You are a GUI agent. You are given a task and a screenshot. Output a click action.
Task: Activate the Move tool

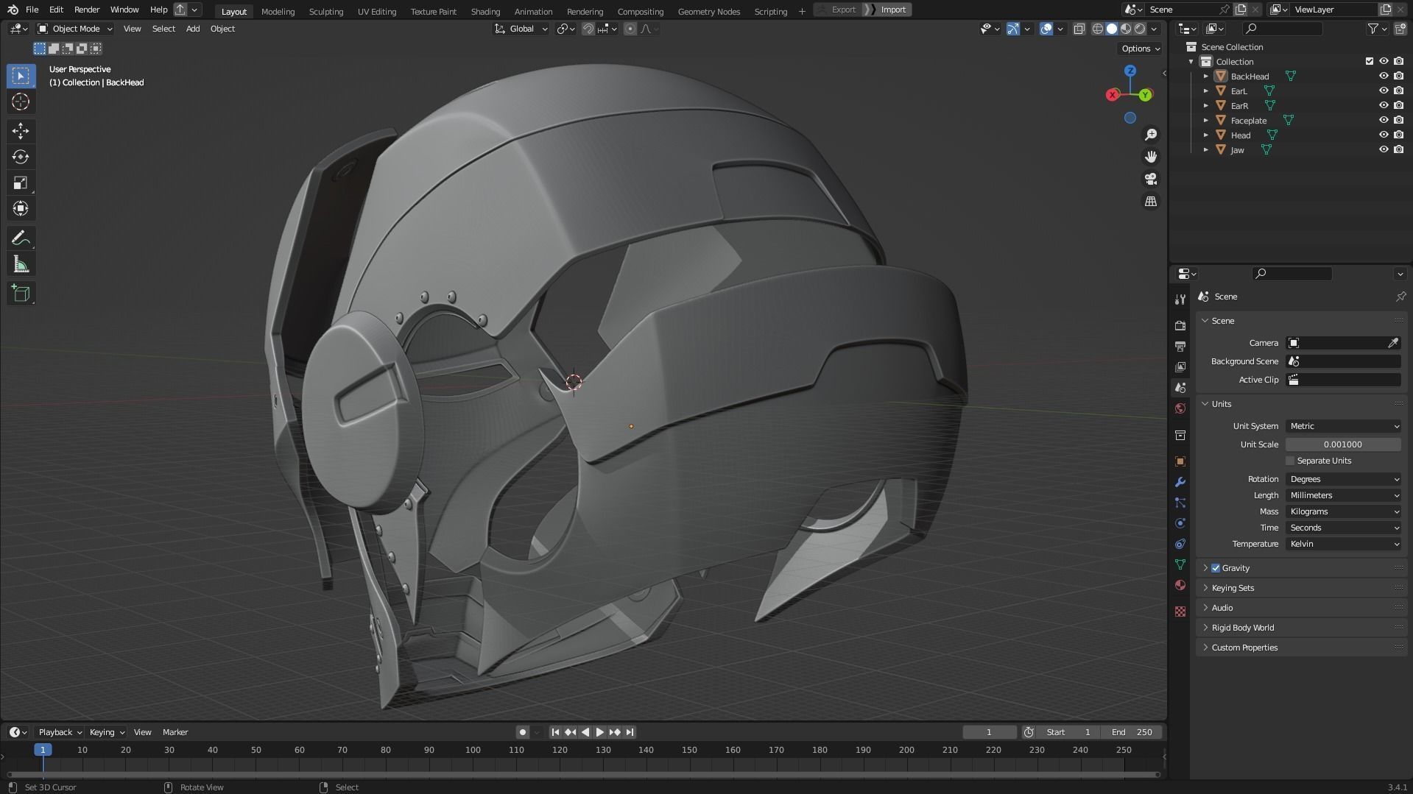pos(21,131)
